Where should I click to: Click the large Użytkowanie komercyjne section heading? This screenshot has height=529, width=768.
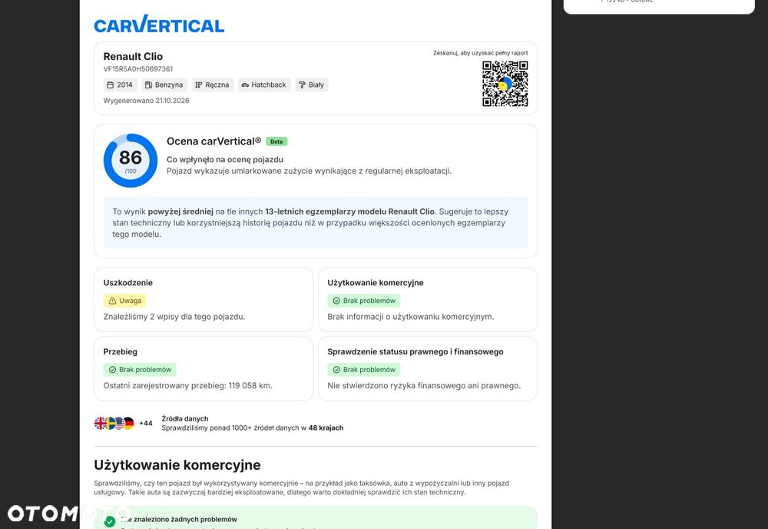(x=177, y=464)
